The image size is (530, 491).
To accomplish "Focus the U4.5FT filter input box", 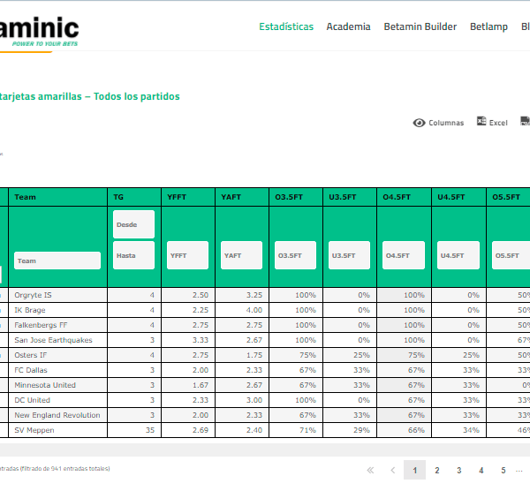I will (x=458, y=255).
